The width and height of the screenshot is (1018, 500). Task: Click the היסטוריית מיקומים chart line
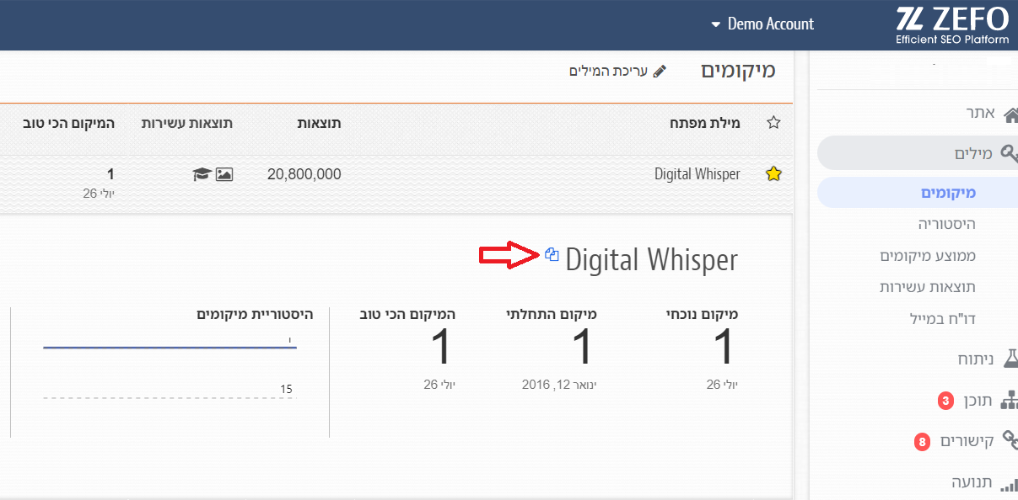(x=170, y=347)
